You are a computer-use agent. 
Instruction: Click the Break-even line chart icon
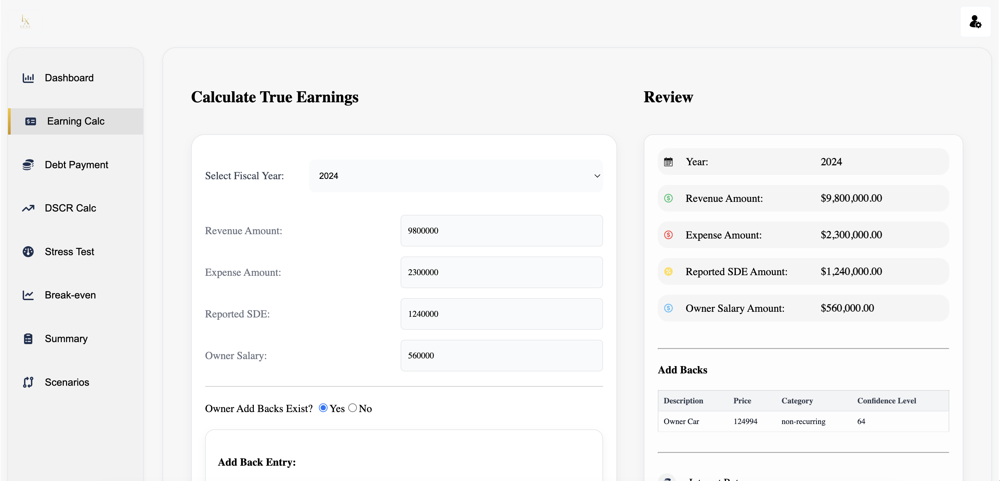[28, 295]
